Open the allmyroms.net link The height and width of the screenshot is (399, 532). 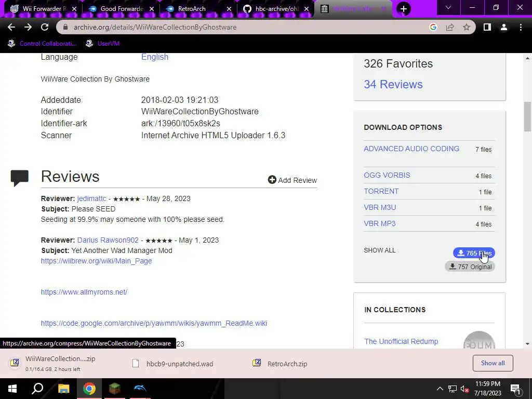[84, 292]
